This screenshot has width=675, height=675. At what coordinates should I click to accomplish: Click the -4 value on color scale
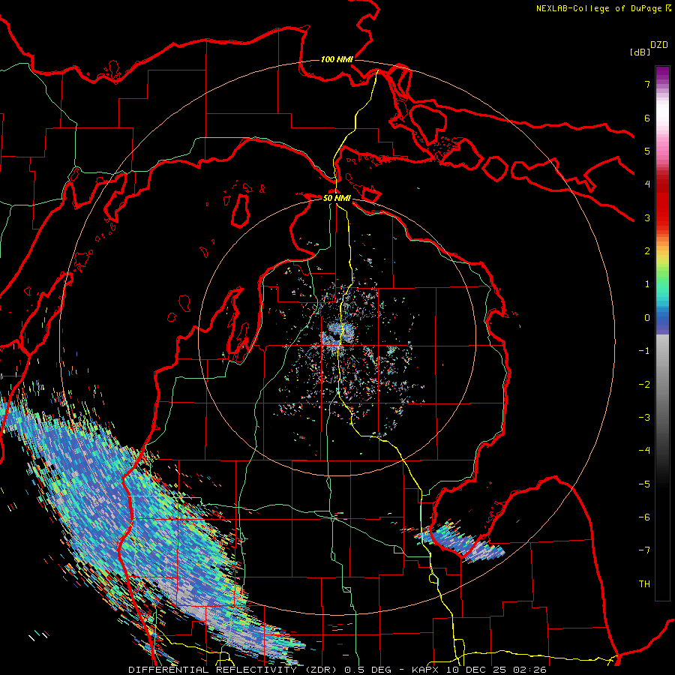pyautogui.click(x=644, y=451)
